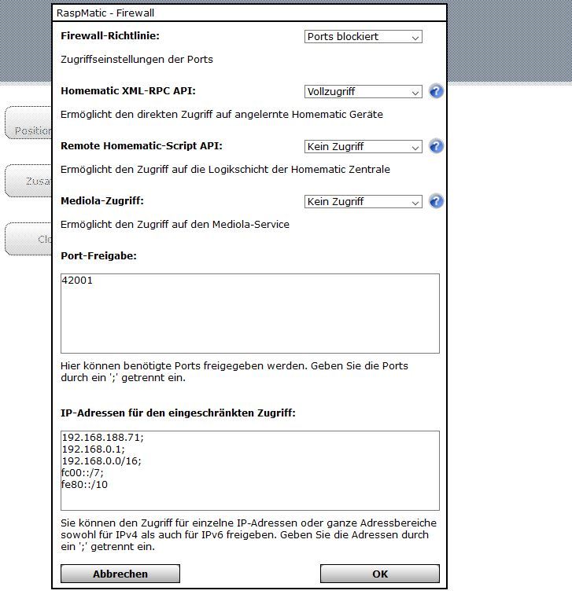The height and width of the screenshot is (609, 572).
Task: Click the Mediola-Zugriff label
Action: [x=102, y=201]
